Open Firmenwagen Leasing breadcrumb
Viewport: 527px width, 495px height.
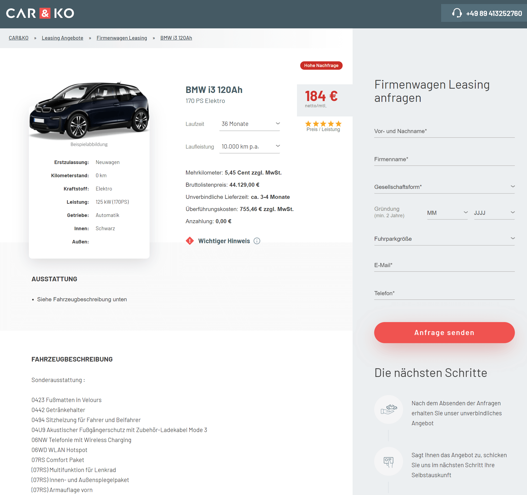coord(122,38)
